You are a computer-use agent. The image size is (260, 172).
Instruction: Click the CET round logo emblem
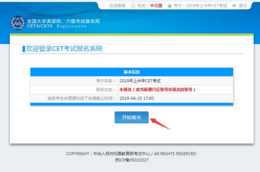pyautogui.click(x=18, y=23)
